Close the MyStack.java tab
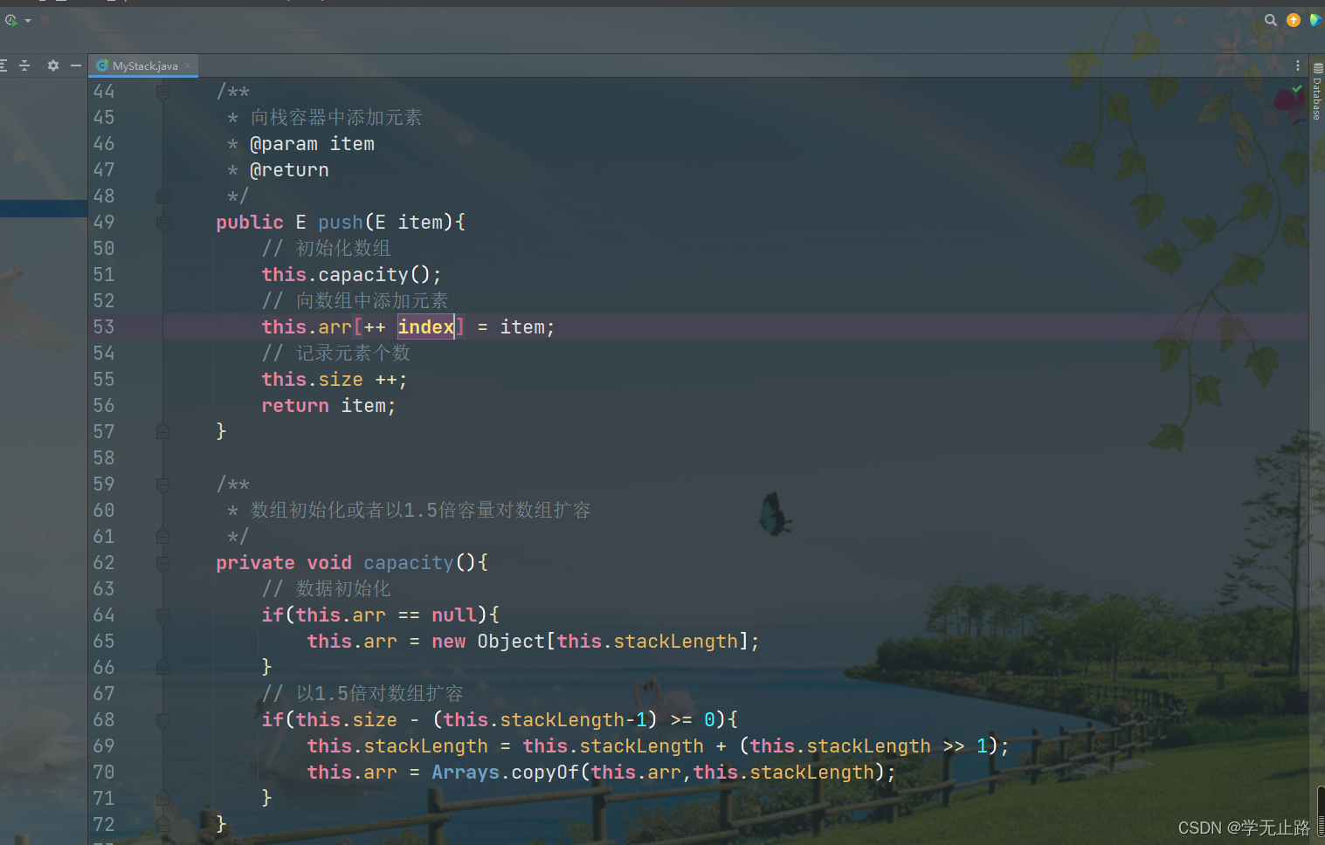Viewport: 1325px width, 845px height. pos(188,65)
